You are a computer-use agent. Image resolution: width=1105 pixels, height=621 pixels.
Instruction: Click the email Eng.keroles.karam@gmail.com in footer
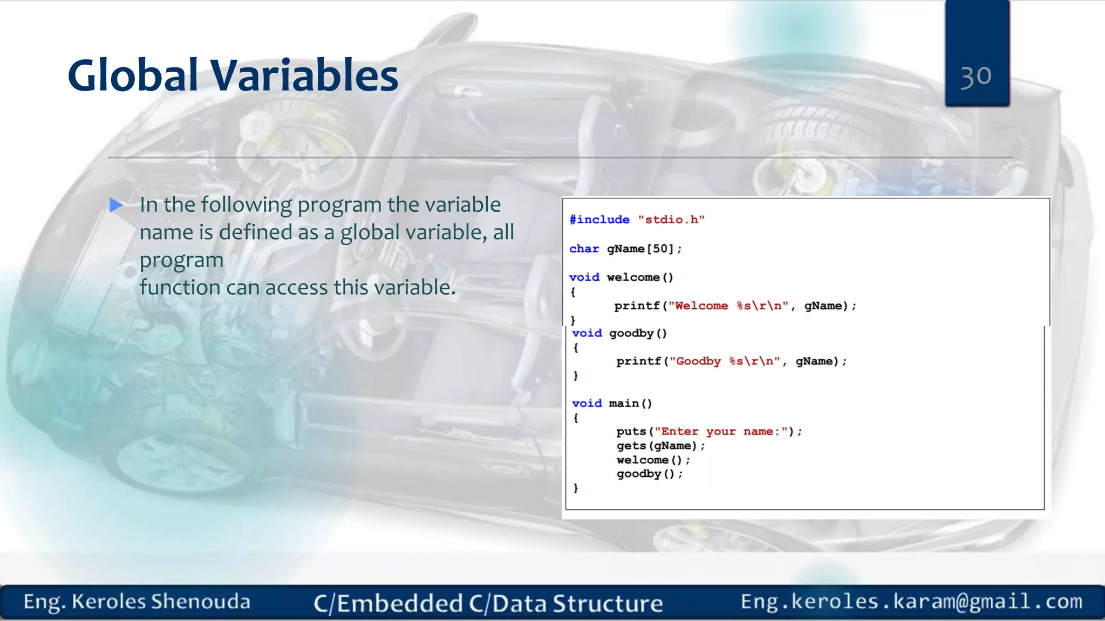911,601
